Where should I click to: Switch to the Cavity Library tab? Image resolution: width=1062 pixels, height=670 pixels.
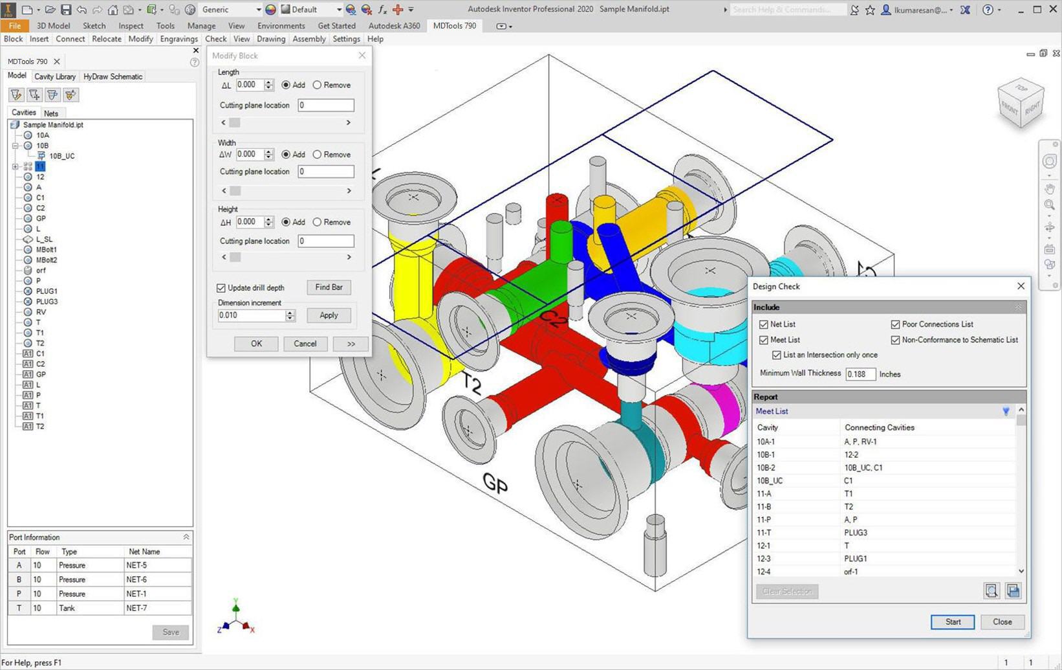coord(55,76)
